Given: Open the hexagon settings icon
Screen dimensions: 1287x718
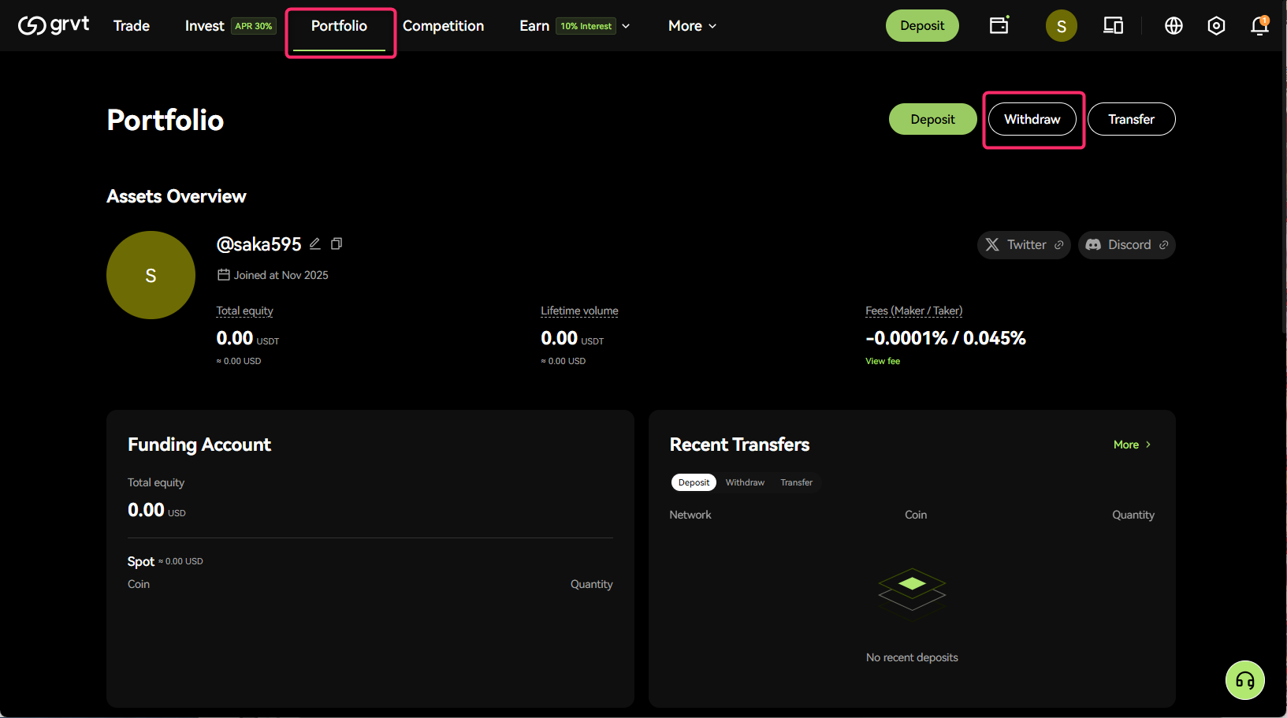Looking at the screenshot, I should click(1216, 26).
